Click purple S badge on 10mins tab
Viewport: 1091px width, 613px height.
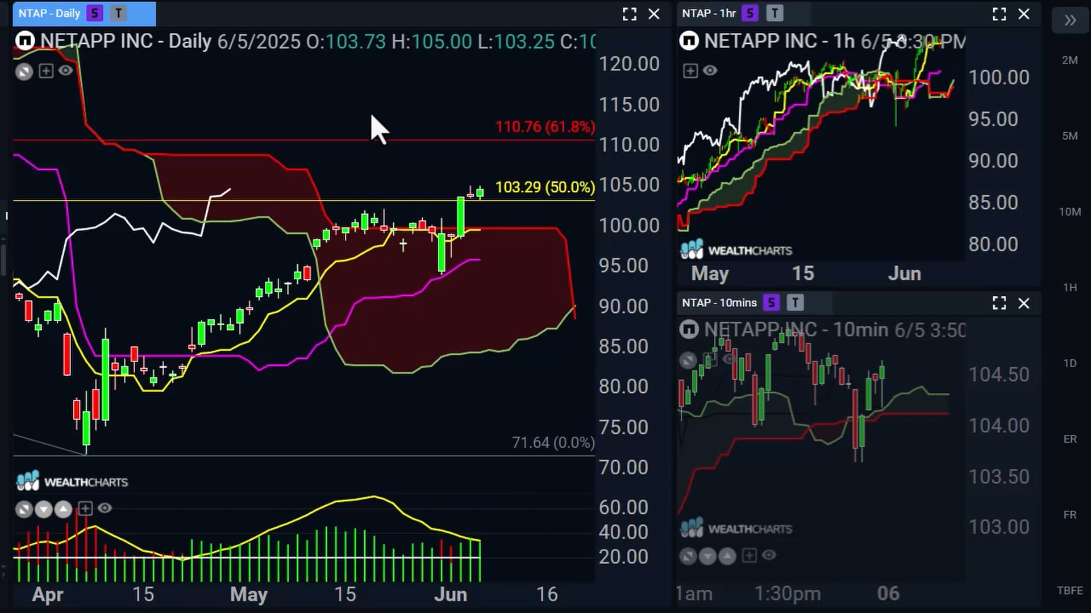click(x=771, y=303)
